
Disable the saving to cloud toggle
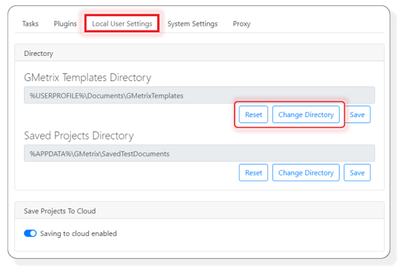30,233
